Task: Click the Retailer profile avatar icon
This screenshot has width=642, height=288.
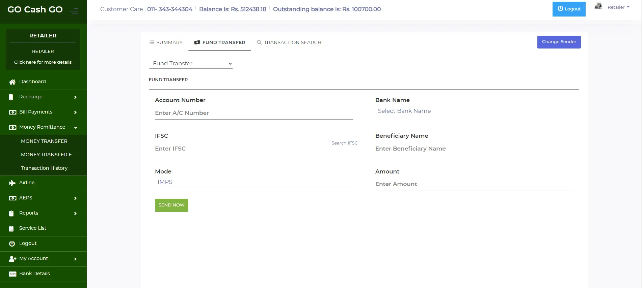Action: click(598, 6)
